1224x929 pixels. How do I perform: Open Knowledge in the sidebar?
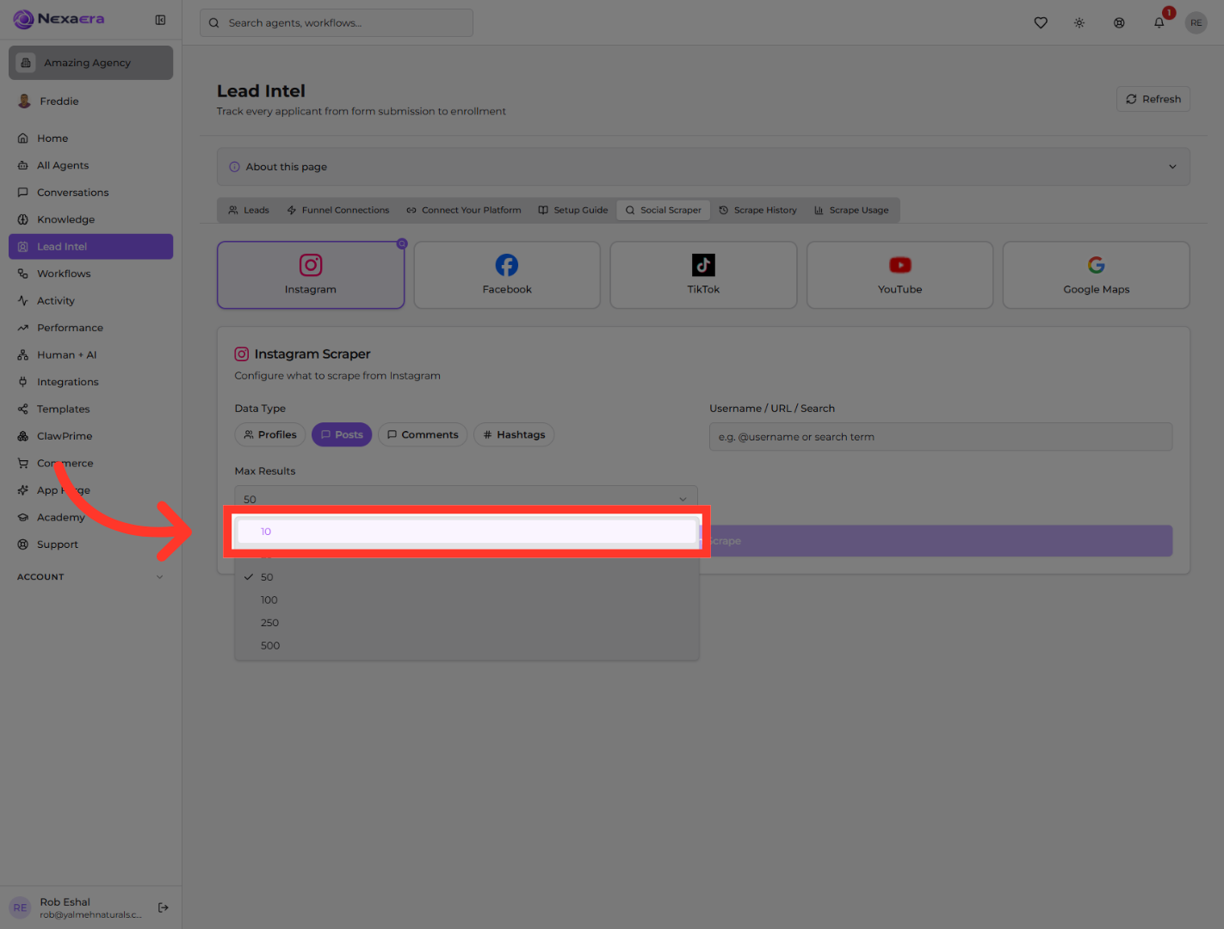click(90, 219)
